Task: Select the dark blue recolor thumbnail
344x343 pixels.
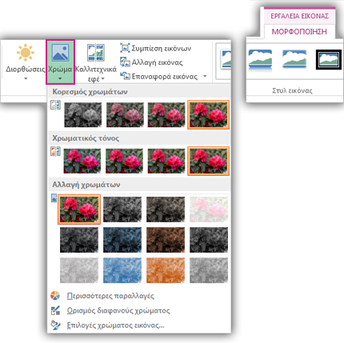Action: 122,240
